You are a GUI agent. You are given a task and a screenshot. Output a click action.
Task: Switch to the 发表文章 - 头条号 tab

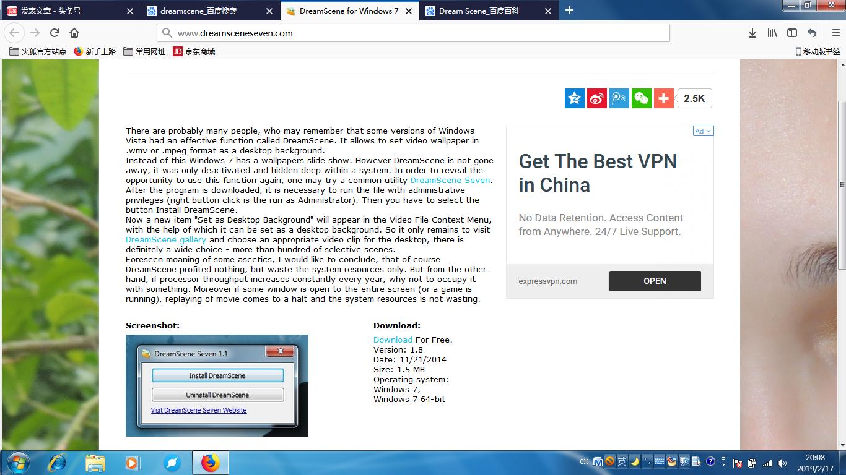tap(71, 11)
